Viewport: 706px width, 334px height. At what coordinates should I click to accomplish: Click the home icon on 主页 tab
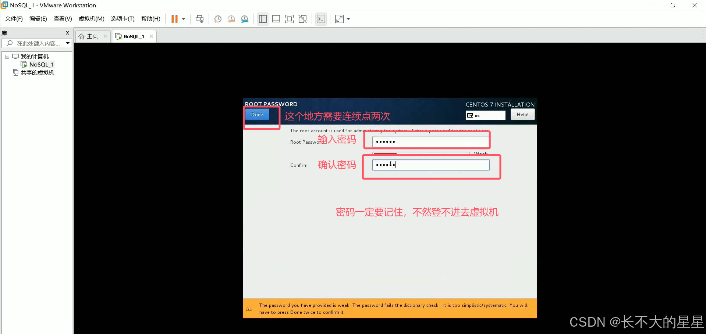tap(81, 36)
